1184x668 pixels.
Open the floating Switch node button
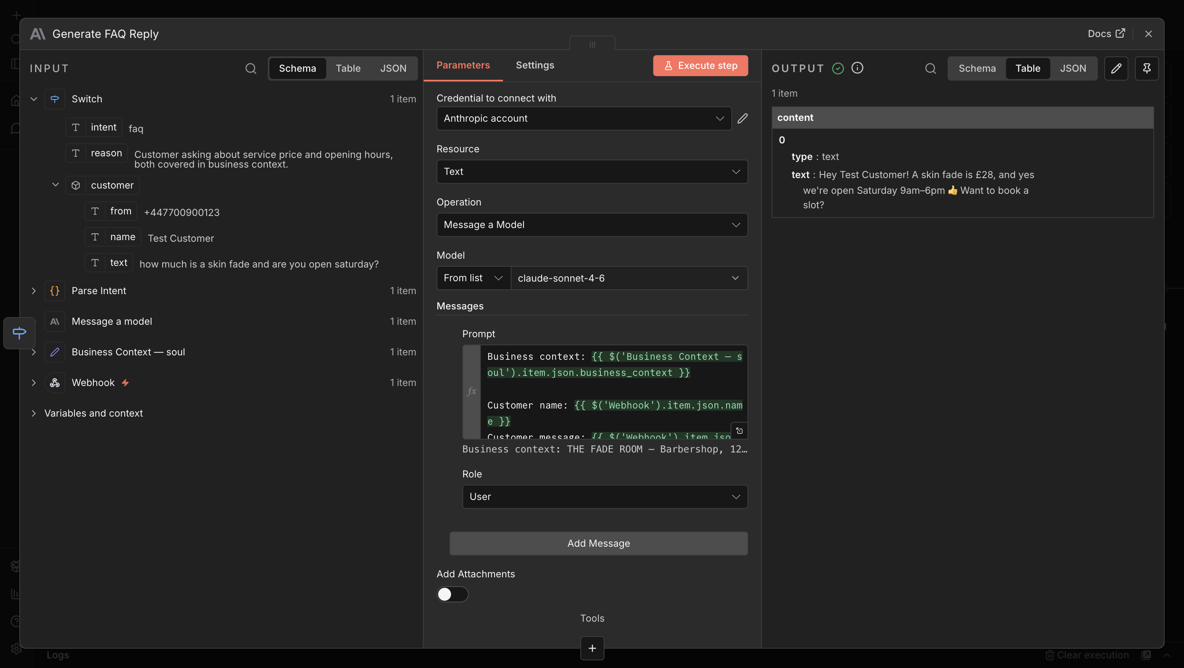[19, 333]
